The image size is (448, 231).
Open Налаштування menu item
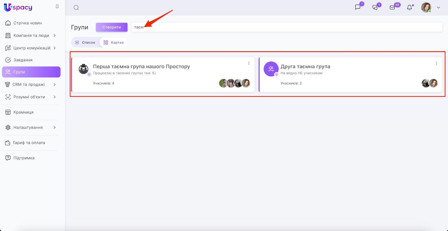(28, 128)
